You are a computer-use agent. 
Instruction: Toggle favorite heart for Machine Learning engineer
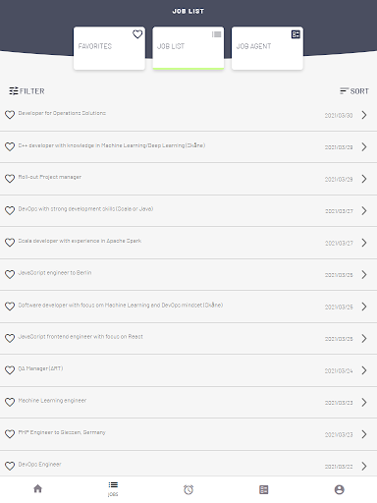10,402
